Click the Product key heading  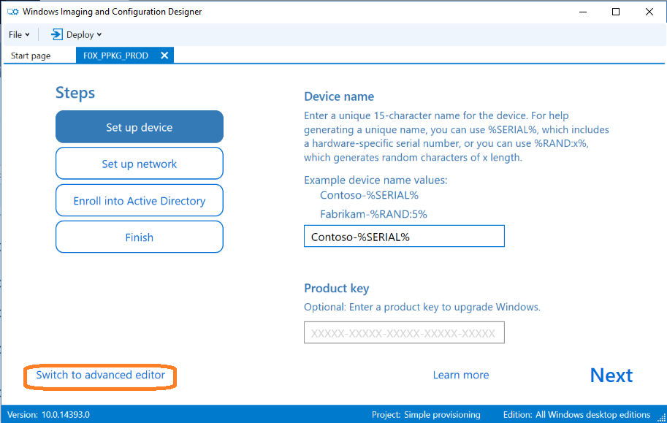coord(337,289)
